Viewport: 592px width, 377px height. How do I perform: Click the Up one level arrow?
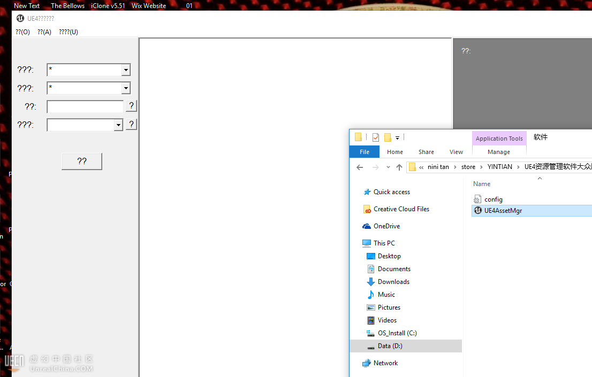[x=399, y=167]
